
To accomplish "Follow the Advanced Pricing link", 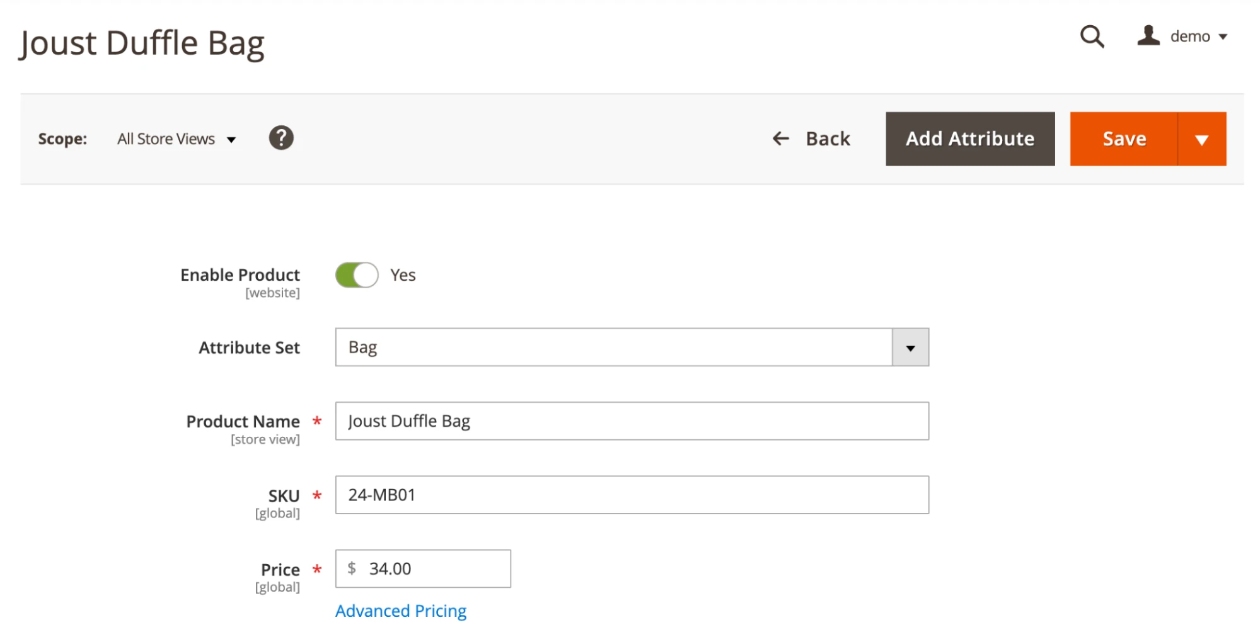I will click(401, 611).
